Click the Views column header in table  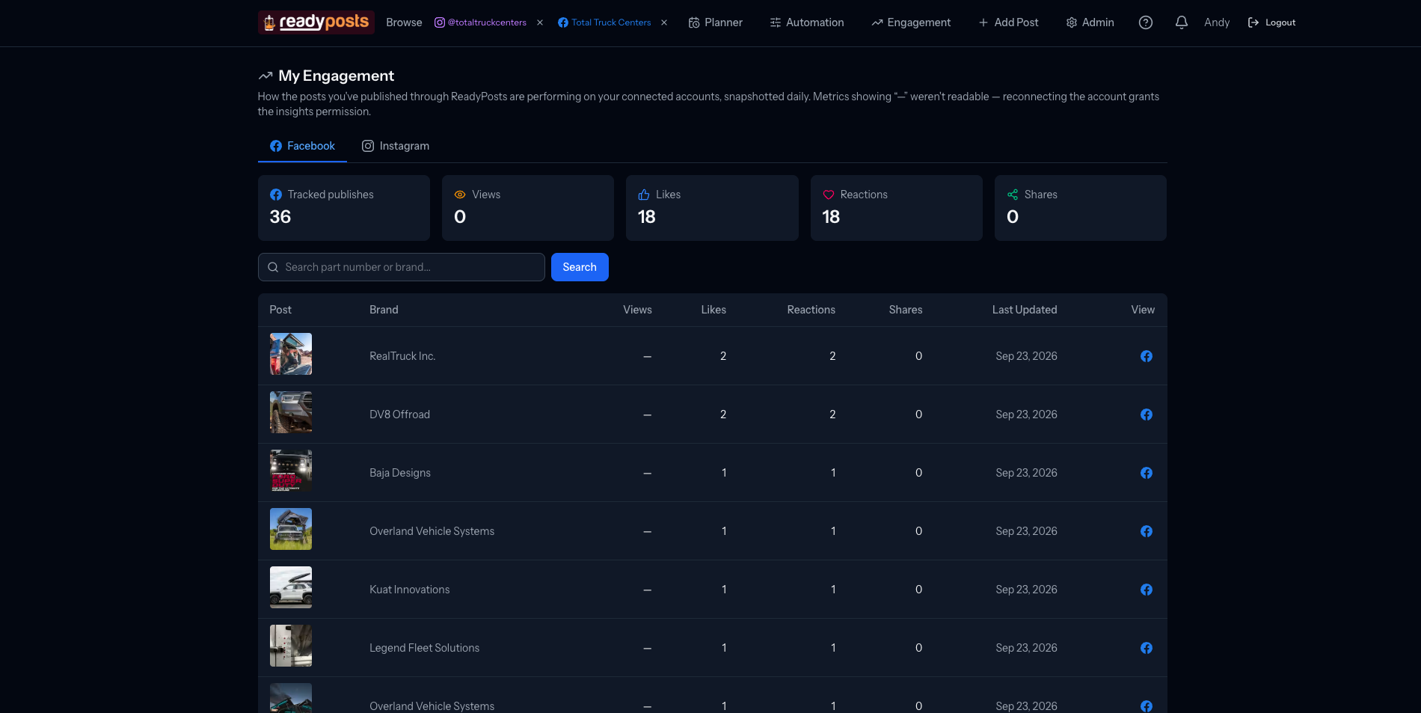637,310
